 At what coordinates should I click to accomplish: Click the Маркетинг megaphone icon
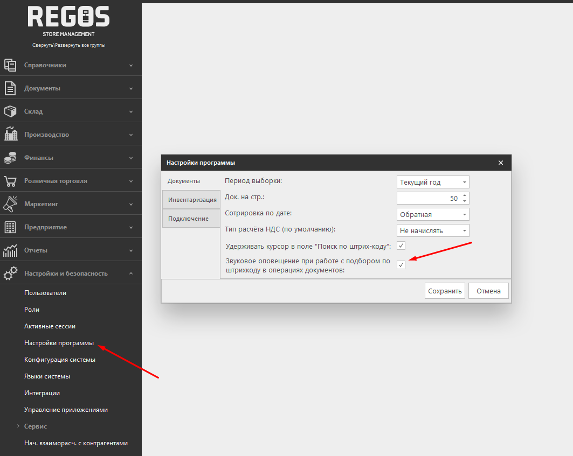coord(11,204)
